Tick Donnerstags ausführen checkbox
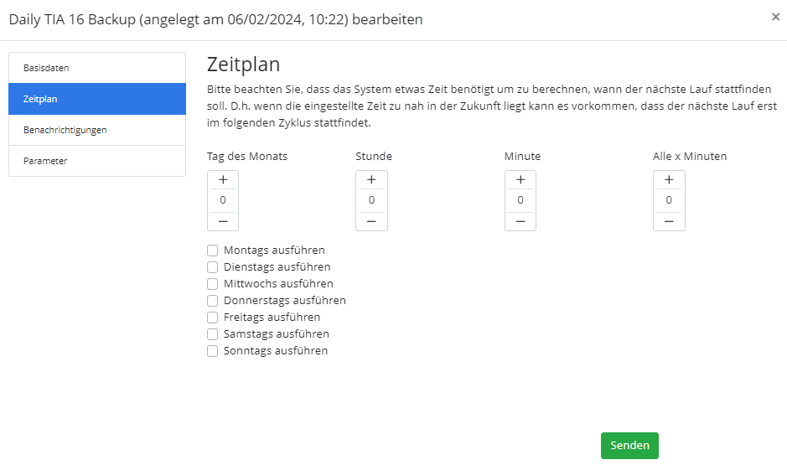Viewport: 787px width, 465px height. [x=213, y=301]
